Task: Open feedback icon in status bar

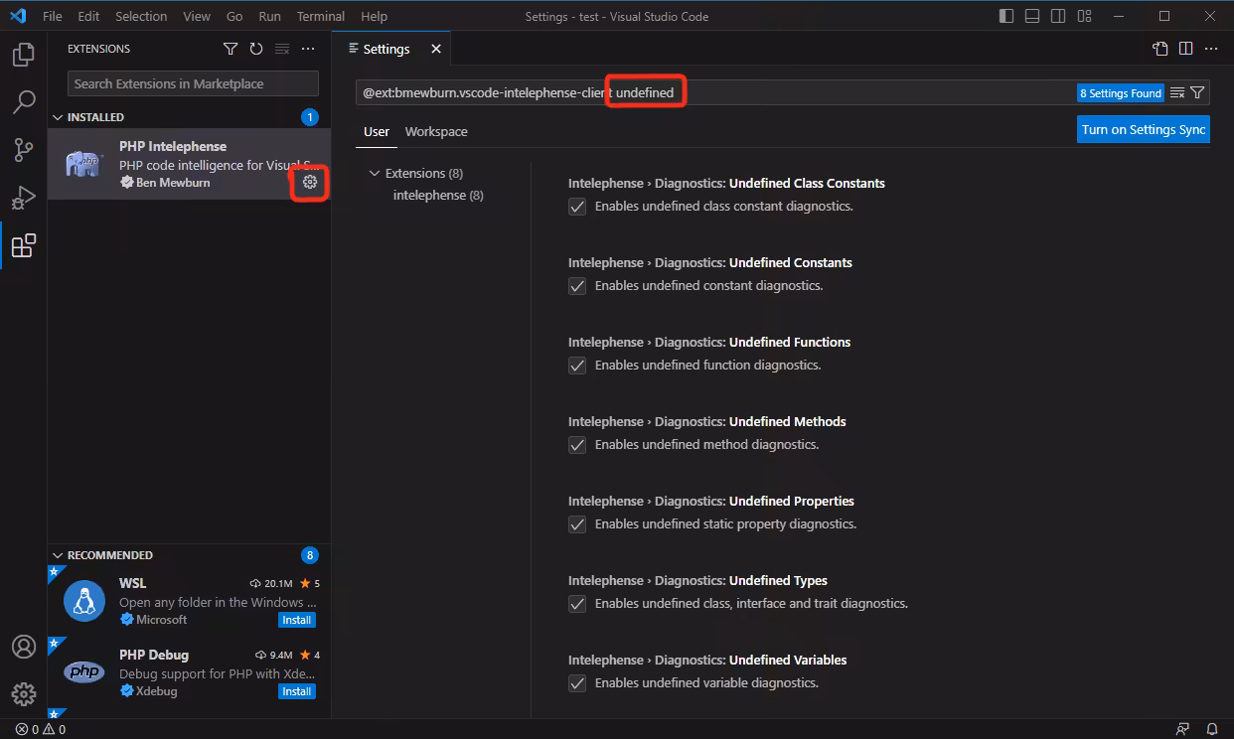Action: 1182,729
